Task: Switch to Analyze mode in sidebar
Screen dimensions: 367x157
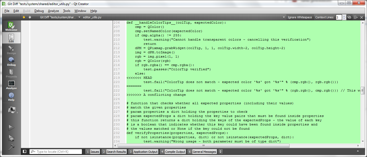Action: click(x=11, y=85)
